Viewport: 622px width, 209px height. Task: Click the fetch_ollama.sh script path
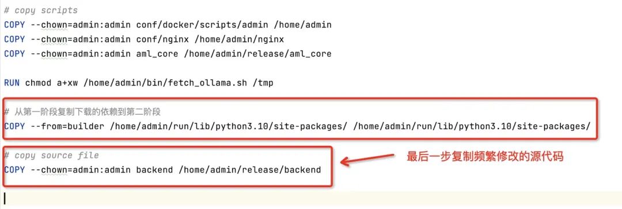tap(165, 83)
